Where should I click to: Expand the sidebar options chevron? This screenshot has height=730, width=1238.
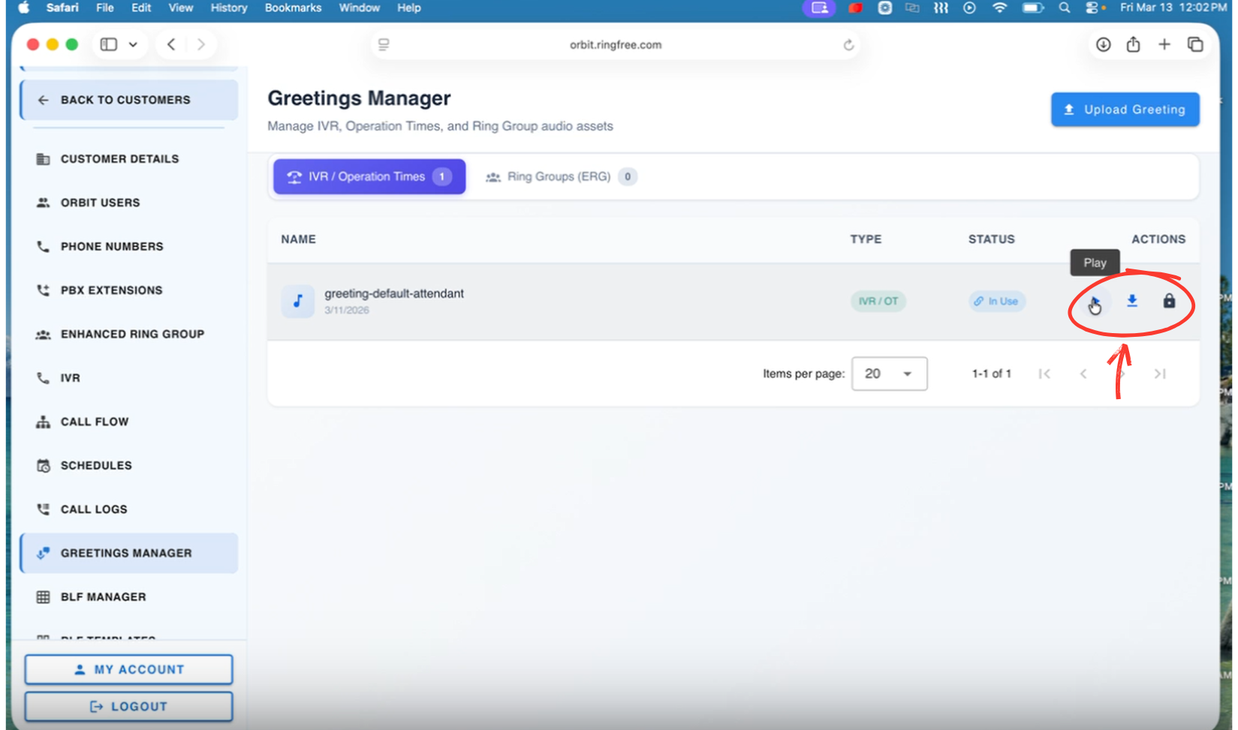coord(134,45)
